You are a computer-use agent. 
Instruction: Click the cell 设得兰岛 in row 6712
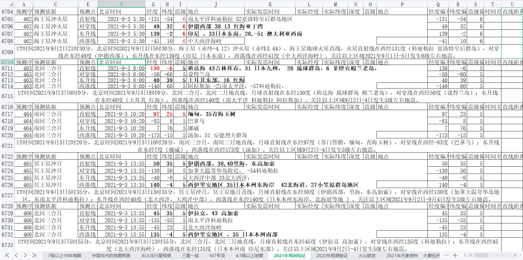pos(216,74)
